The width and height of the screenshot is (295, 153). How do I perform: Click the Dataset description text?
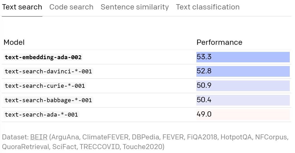145,142
